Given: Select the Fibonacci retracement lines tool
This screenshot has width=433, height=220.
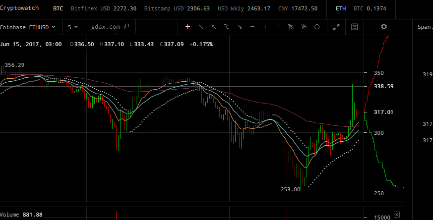Looking at the screenshot, I should coord(278,27).
